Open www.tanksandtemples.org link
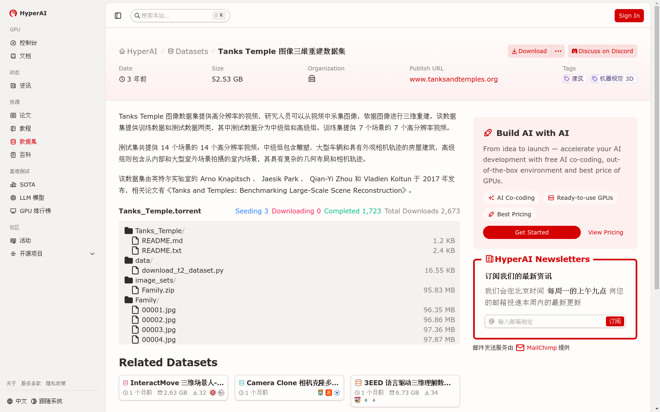 click(453, 79)
